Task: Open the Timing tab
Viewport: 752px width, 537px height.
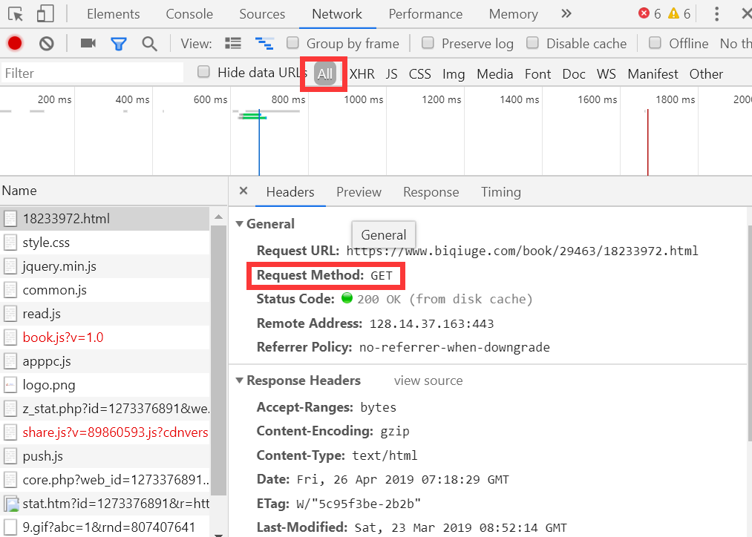Action: coord(500,192)
